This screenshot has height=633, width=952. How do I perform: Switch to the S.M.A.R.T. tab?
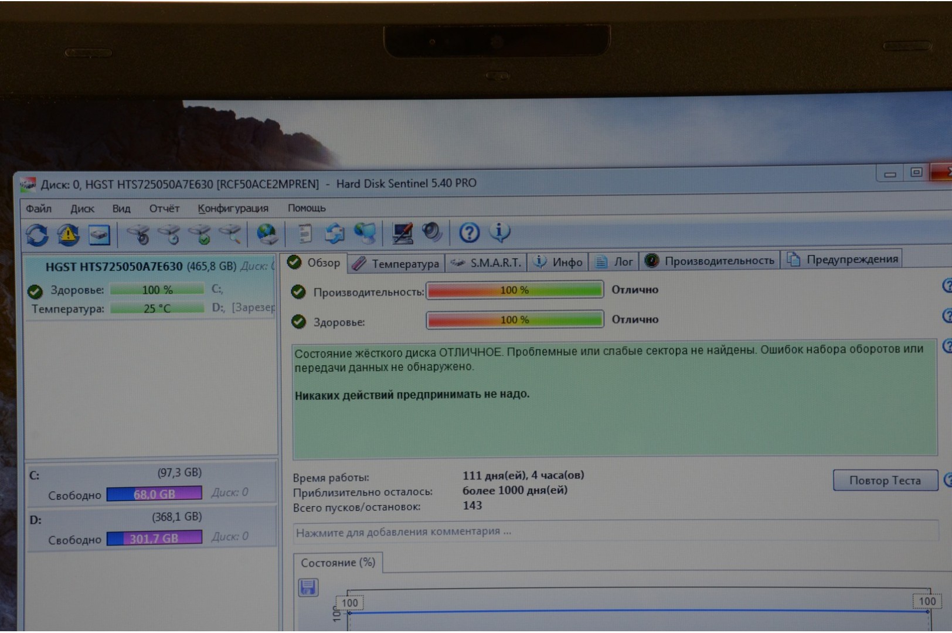click(x=485, y=263)
